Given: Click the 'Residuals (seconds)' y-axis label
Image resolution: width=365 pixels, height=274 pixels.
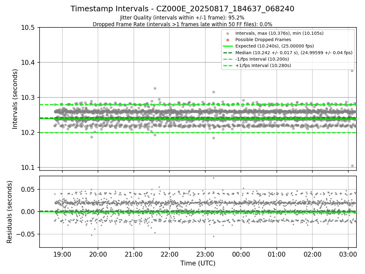Looking at the screenshot, I should click(x=10, y=212).
